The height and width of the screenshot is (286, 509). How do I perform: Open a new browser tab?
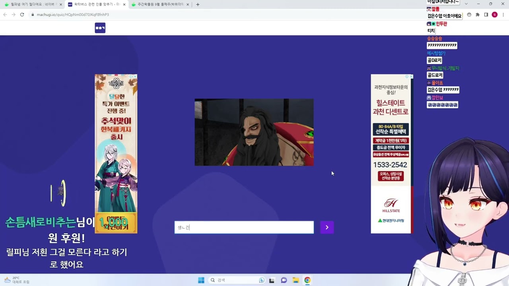198,5
